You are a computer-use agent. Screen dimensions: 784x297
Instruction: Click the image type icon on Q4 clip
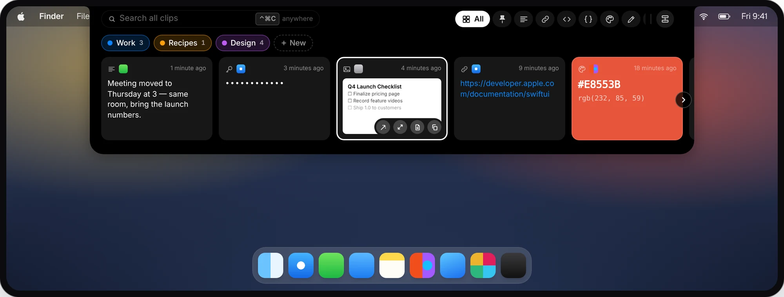(347, 69)
